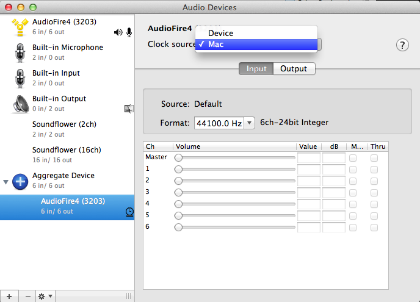Click the Master channel Value field
Image resolution: width=420 pixels, height=302 pixels.
(309, 158)
